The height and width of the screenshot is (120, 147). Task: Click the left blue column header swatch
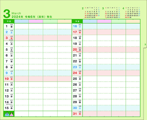(21, 21)
